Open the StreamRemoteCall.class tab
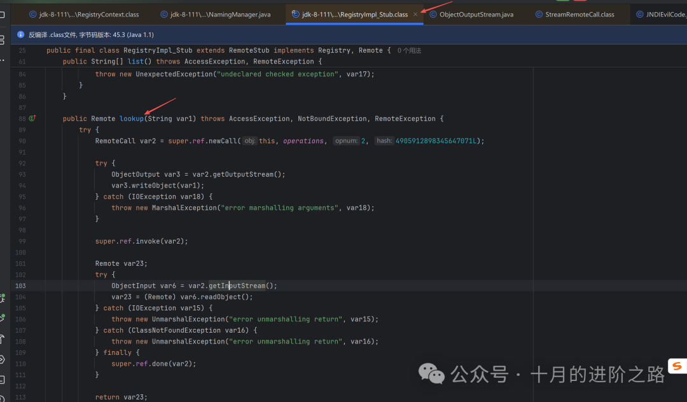 point(575,15)
